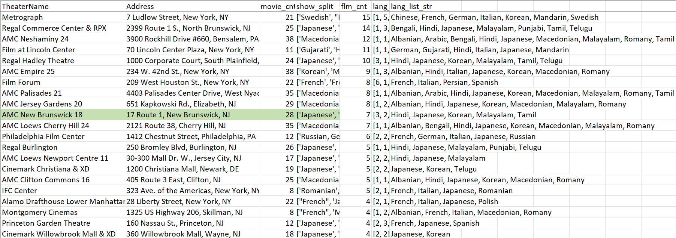
Task: Select the TheaterName header cell
Action: (25, 6)
